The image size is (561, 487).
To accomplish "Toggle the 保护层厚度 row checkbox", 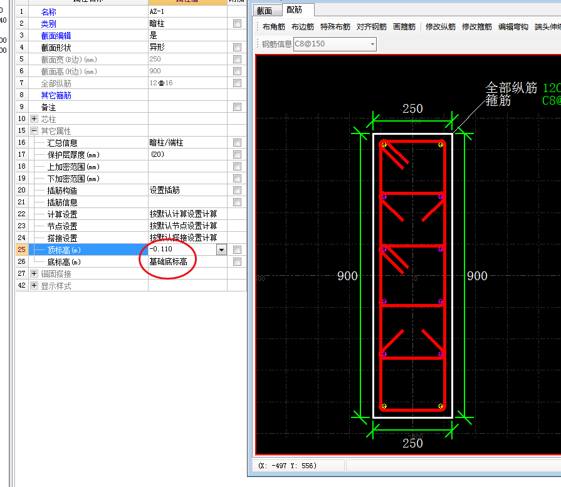I will [237, 155].
